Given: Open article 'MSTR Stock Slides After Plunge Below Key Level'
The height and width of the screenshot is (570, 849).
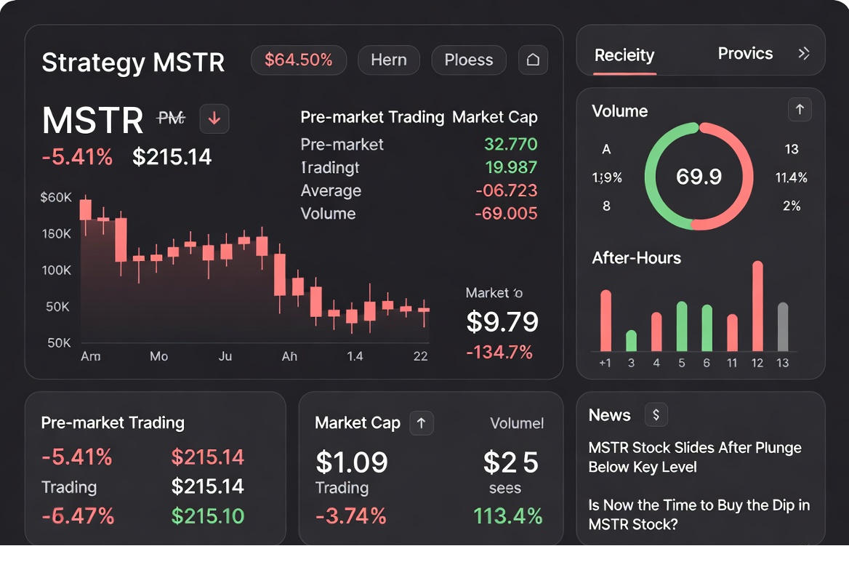Looking at the screenshot, I should coord(696,457).
